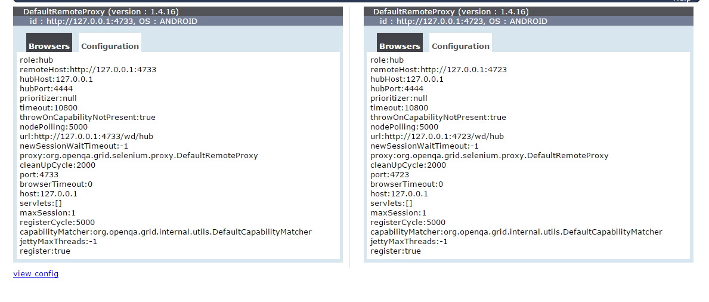This screenshot has height=302, width=709.
Task: Click remoteHost:http://127.0.0.1:4733 line
Action: [x=88, y=69]
